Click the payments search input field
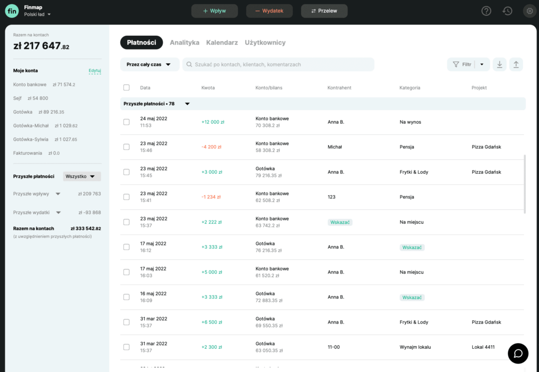 [x=278, y=65]
